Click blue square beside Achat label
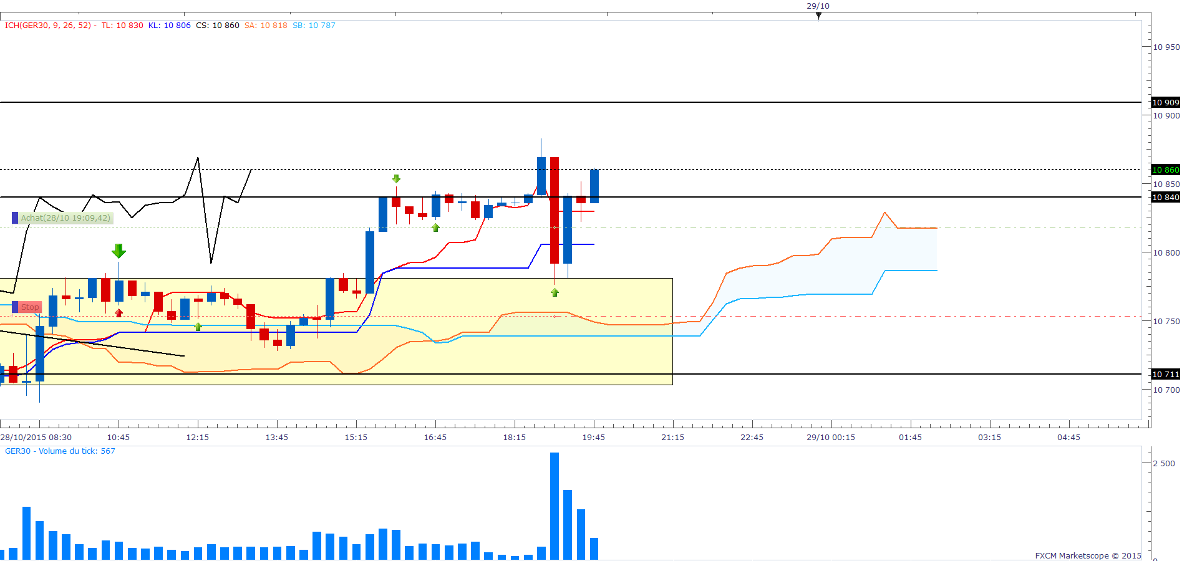The width and height of the screenshot is (1187, 561). pyautogui.click(x=15, y=218)
